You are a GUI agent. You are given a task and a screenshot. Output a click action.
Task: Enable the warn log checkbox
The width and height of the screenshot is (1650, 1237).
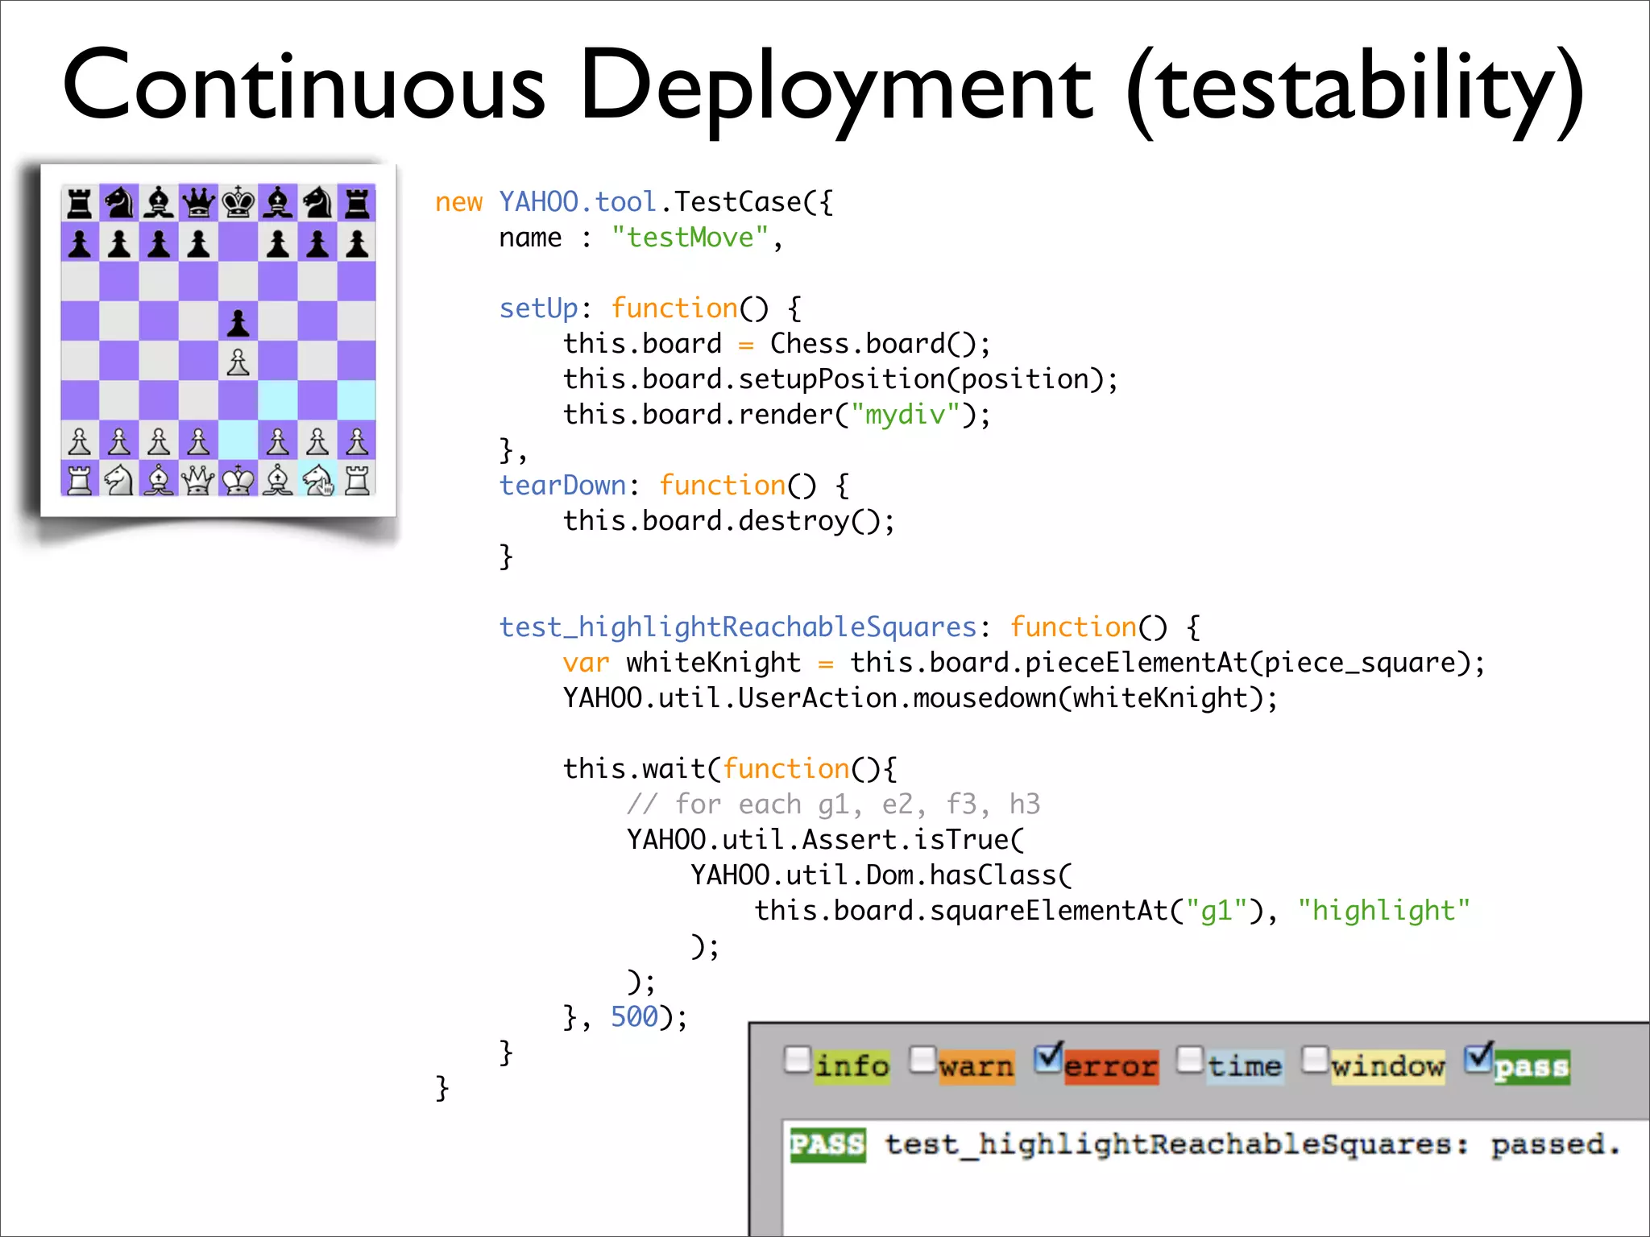pos(922,1060)
